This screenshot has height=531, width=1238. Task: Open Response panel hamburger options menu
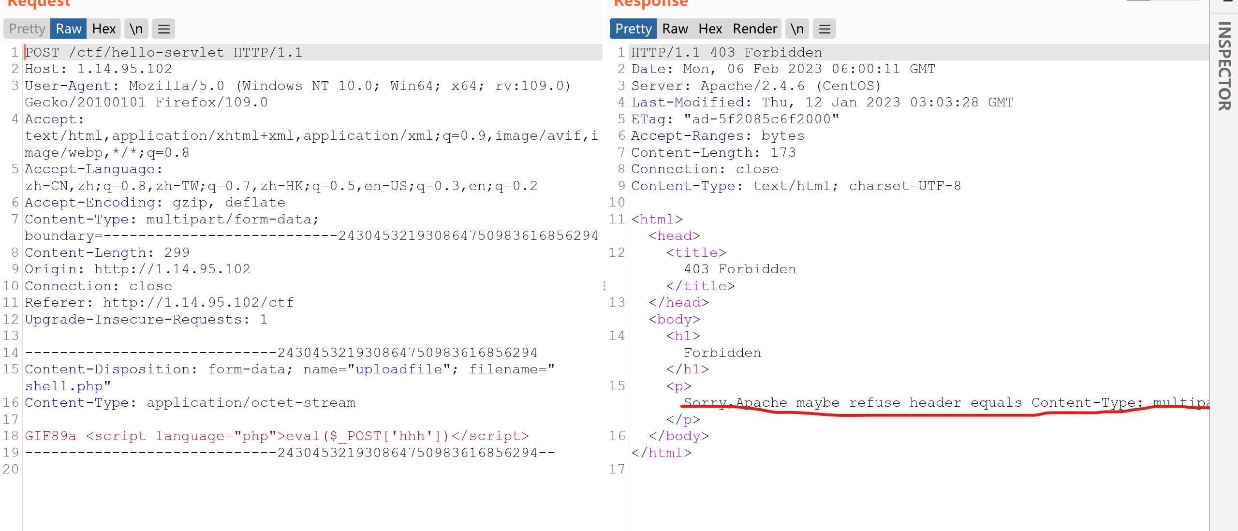pos(825,29)
